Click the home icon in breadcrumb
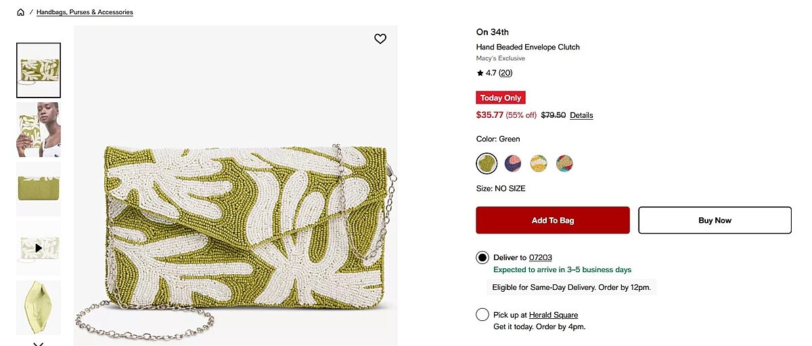This screenshot has width=812, height=346. (x=21, y=12)
